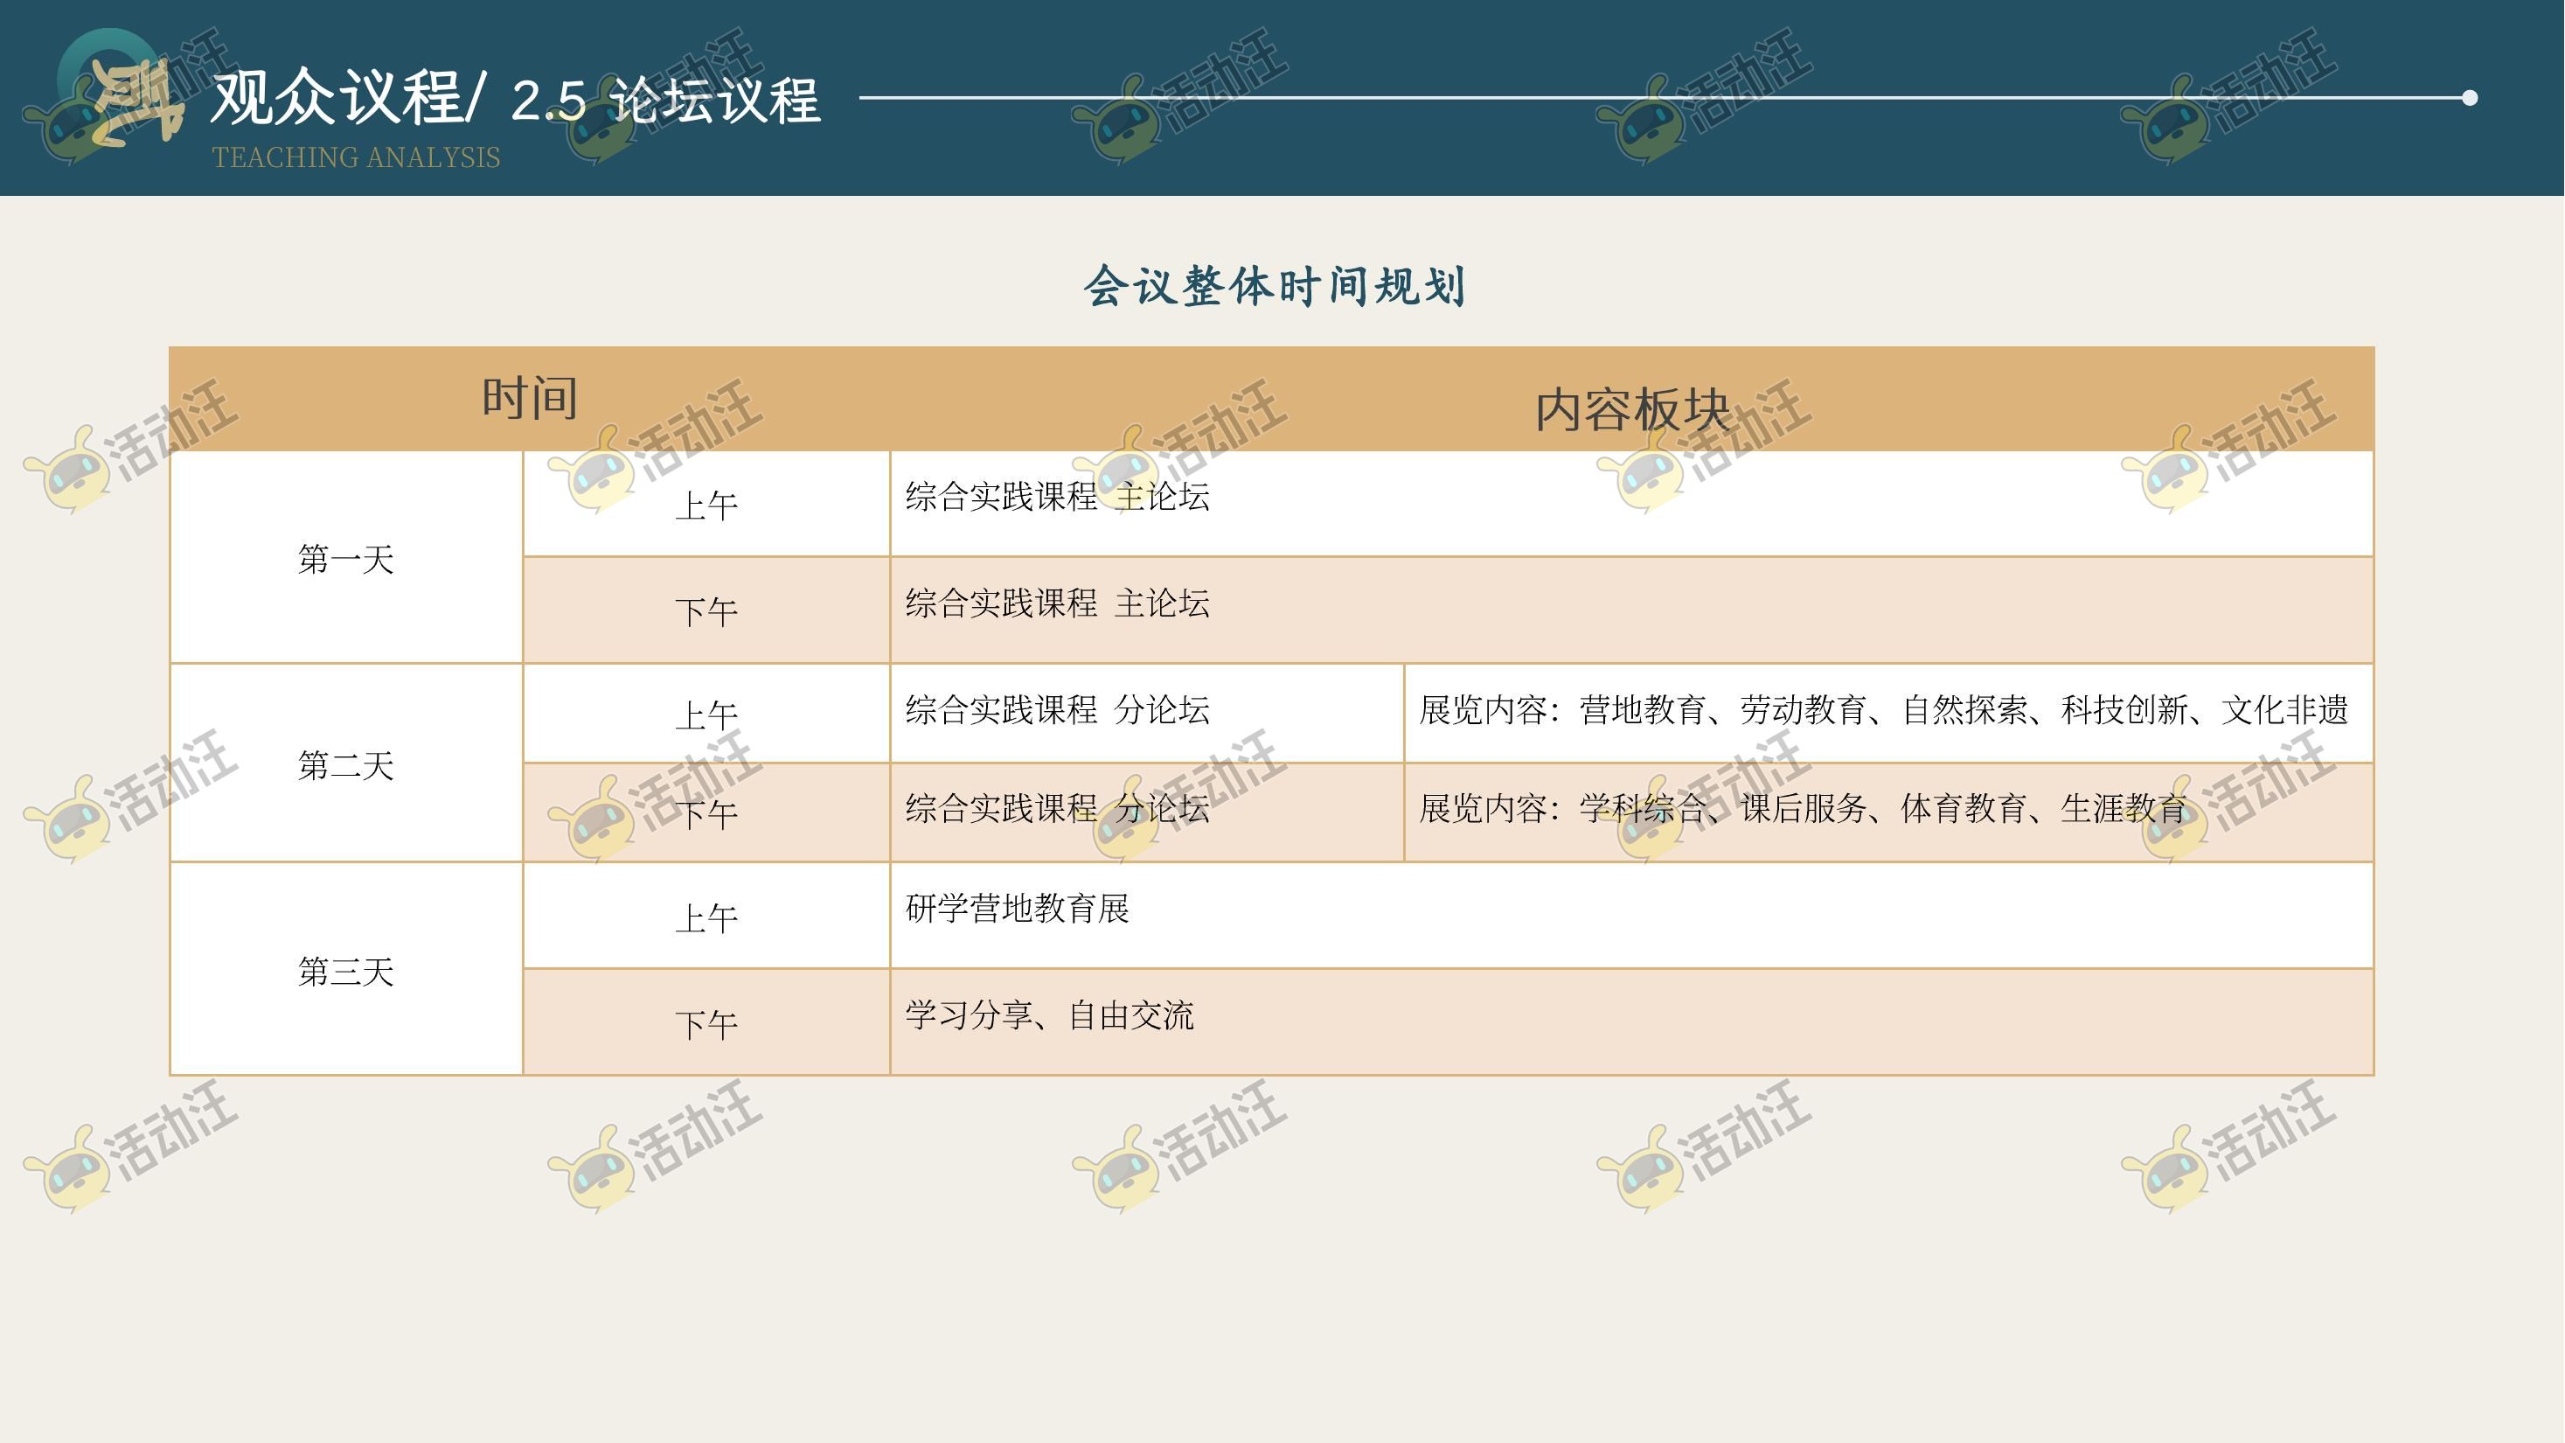Select the 内容板块 column header
This screenshot has height=1443, width=2565.
pos(1631,408)
